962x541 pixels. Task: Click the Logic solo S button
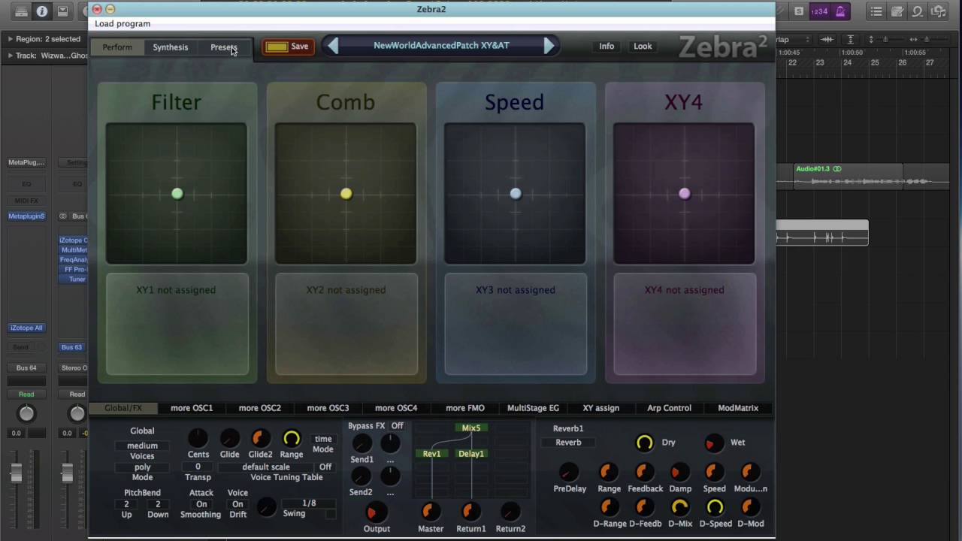[799, 11]
